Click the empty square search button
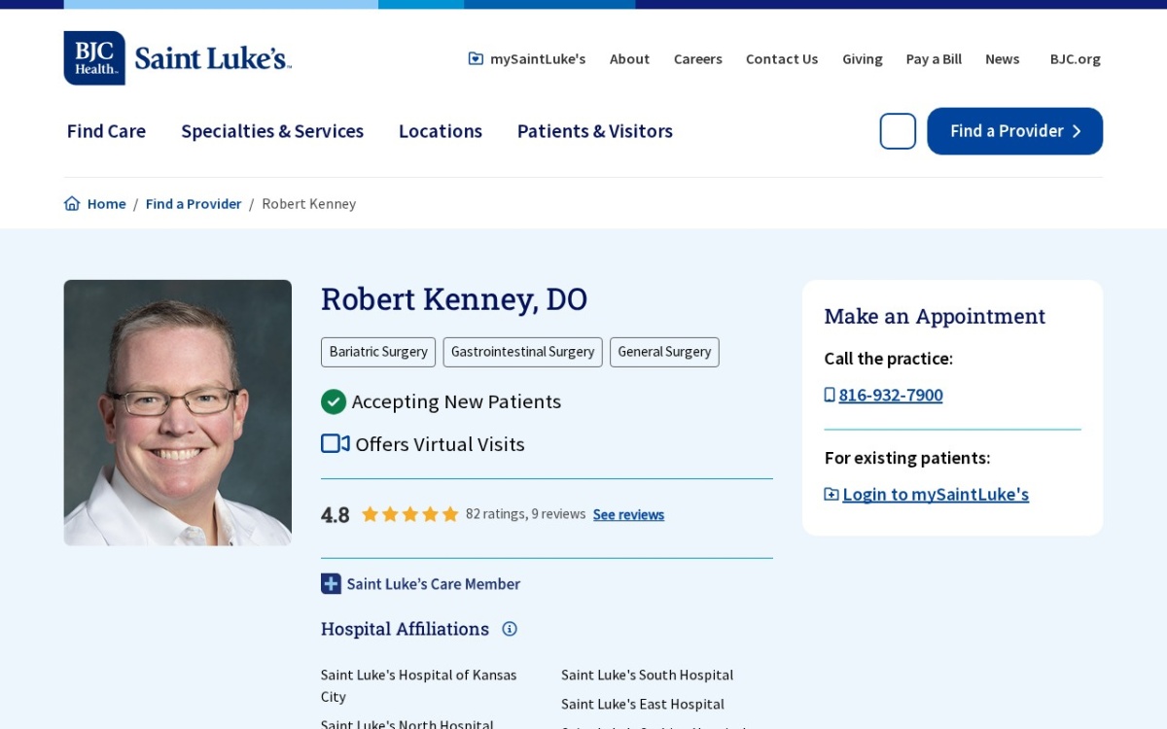 pyautogui.click(x=898, y=131)
